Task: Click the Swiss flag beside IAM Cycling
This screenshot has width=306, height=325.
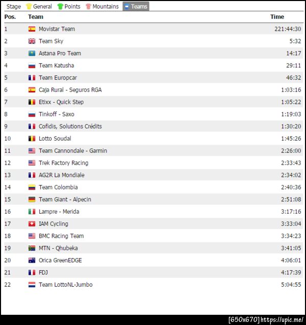Action: (32, 224)
